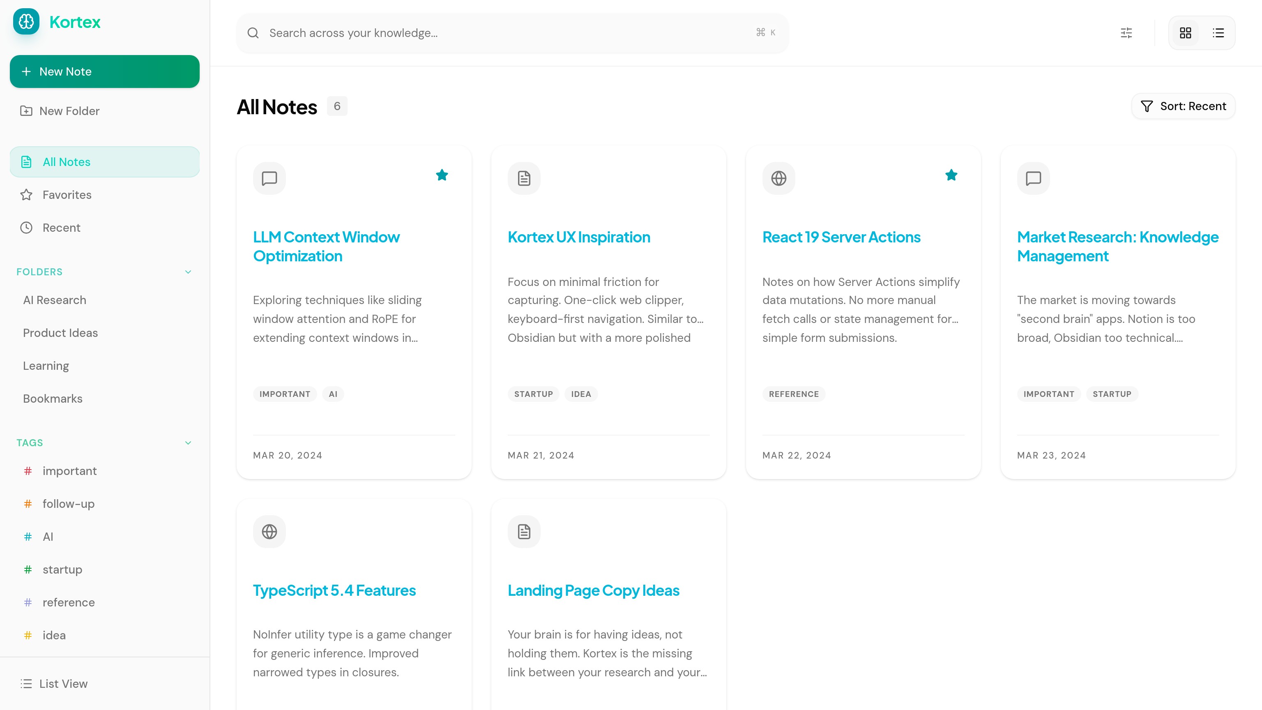
Task: Open the filter settings sliders icon
Action: coord(1126,33)
